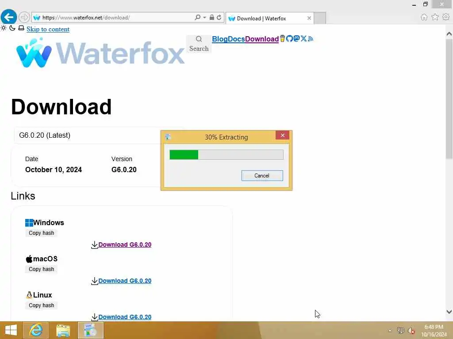Cancel the extraction in the dialog

pos(262,176)
